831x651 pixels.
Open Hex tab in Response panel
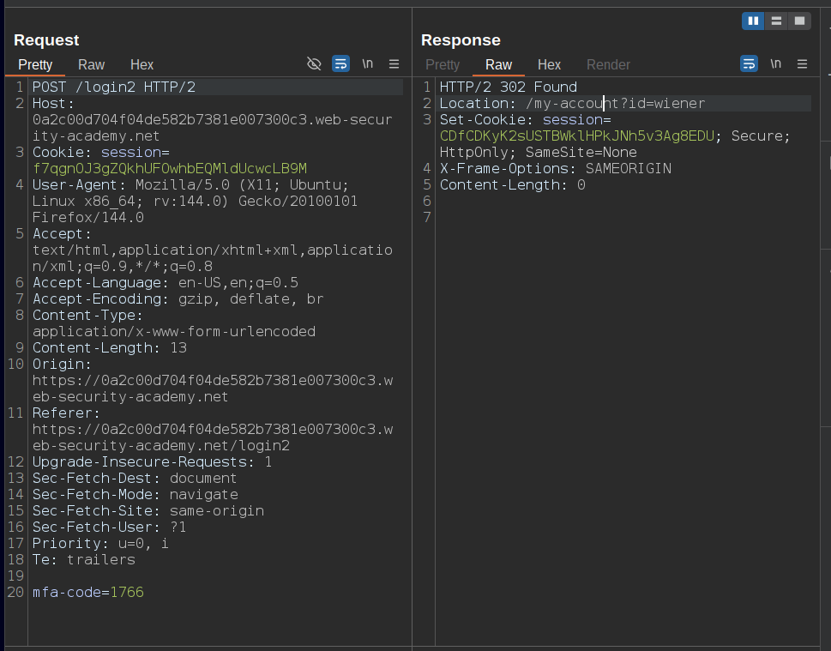(x=549, y=65)
